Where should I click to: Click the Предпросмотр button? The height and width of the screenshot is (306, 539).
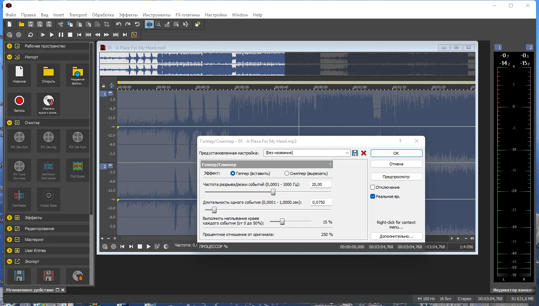pos(396,177)
